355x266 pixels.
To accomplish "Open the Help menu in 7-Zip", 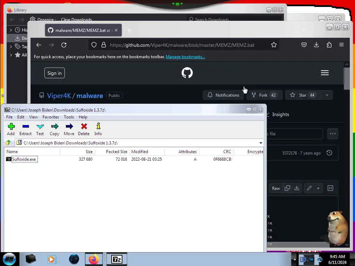I will 83,117.
